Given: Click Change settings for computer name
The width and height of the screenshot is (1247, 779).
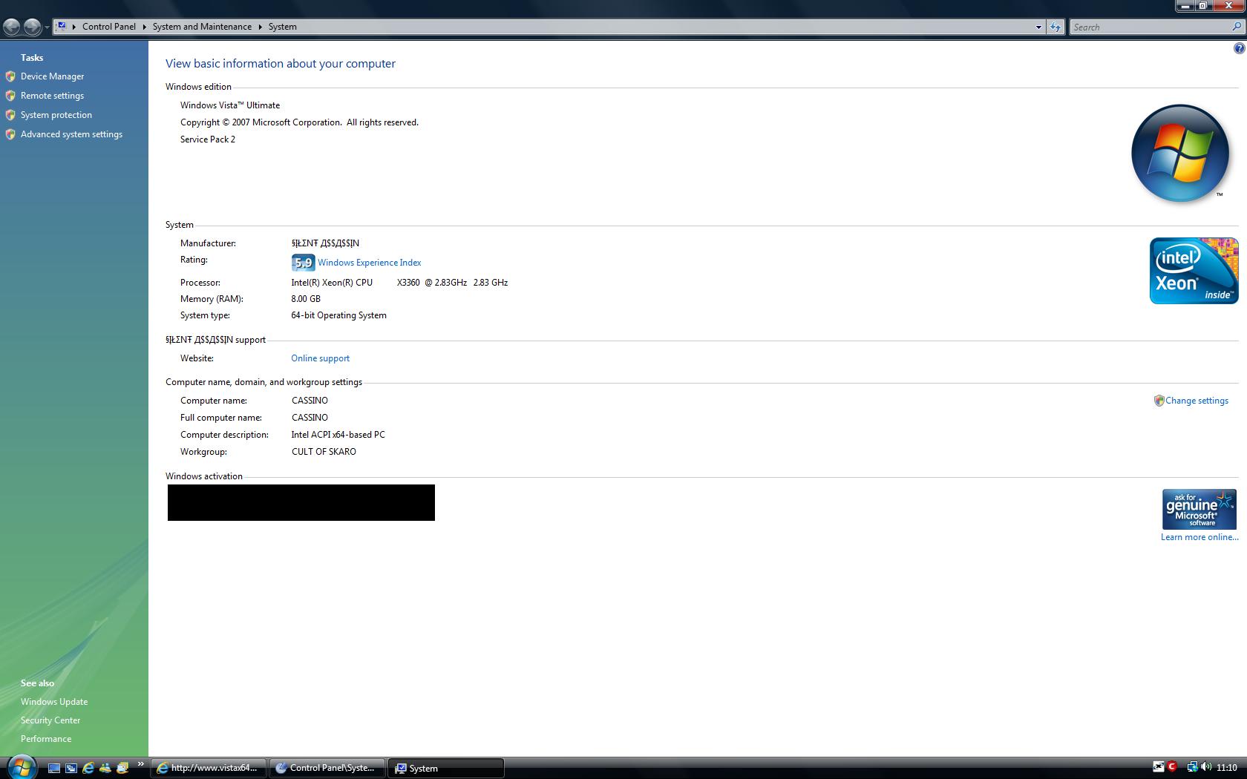Looking at the screenshot, I should click(x=1196, y=401).
